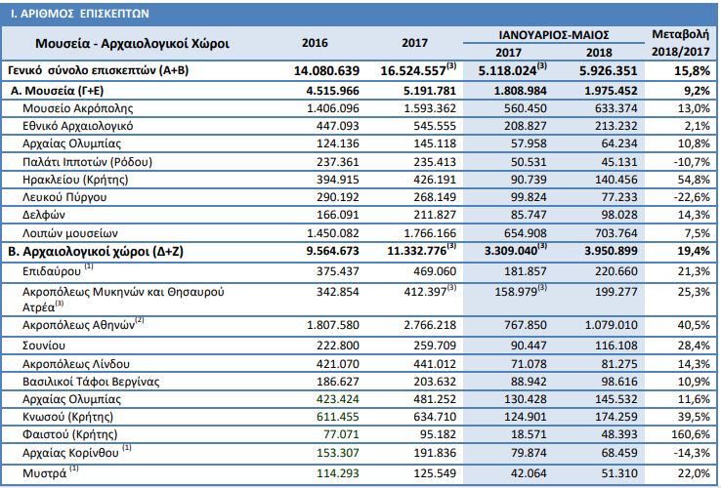
Task: Select the 'Λοιπών μουσείων' row label
Action: pyautogui.click(x=70, y=233)
